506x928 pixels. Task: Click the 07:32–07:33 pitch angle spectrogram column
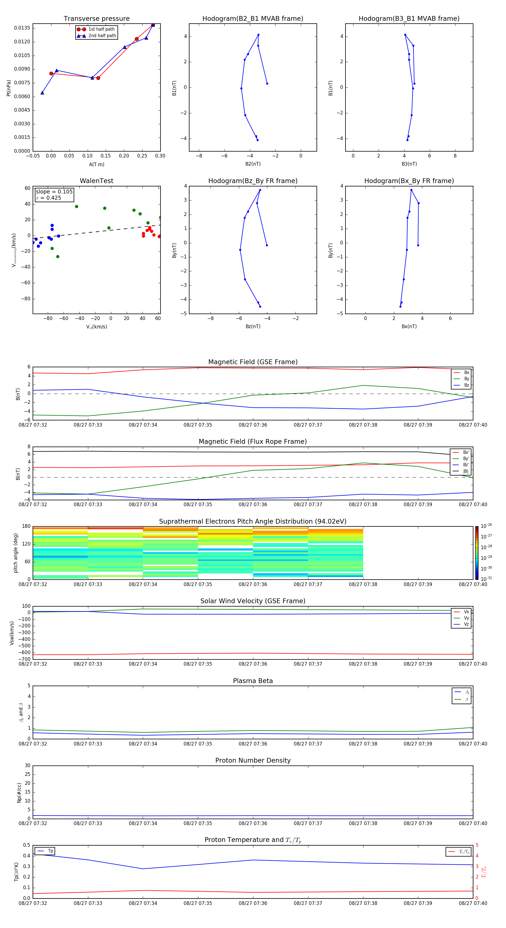pyautogui.click(x=60, y=553)
